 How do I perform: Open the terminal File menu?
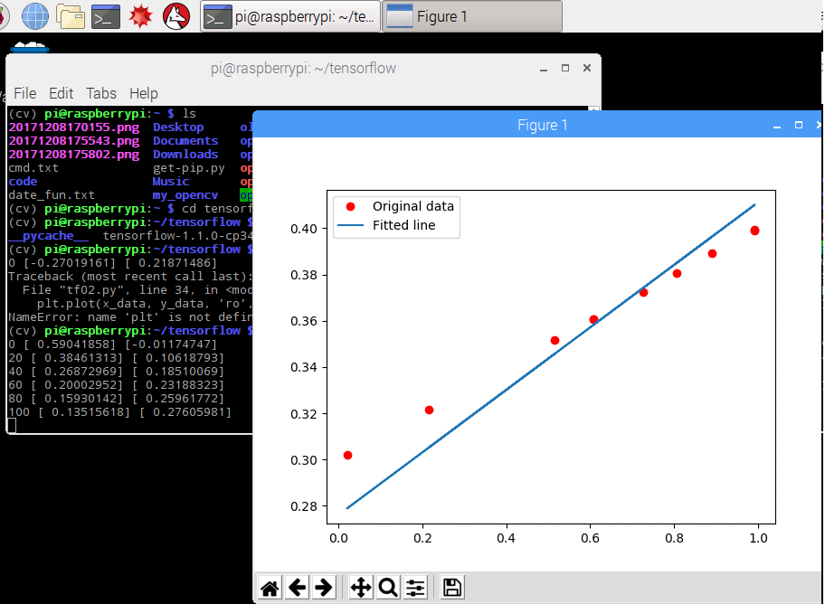[24, 93]
